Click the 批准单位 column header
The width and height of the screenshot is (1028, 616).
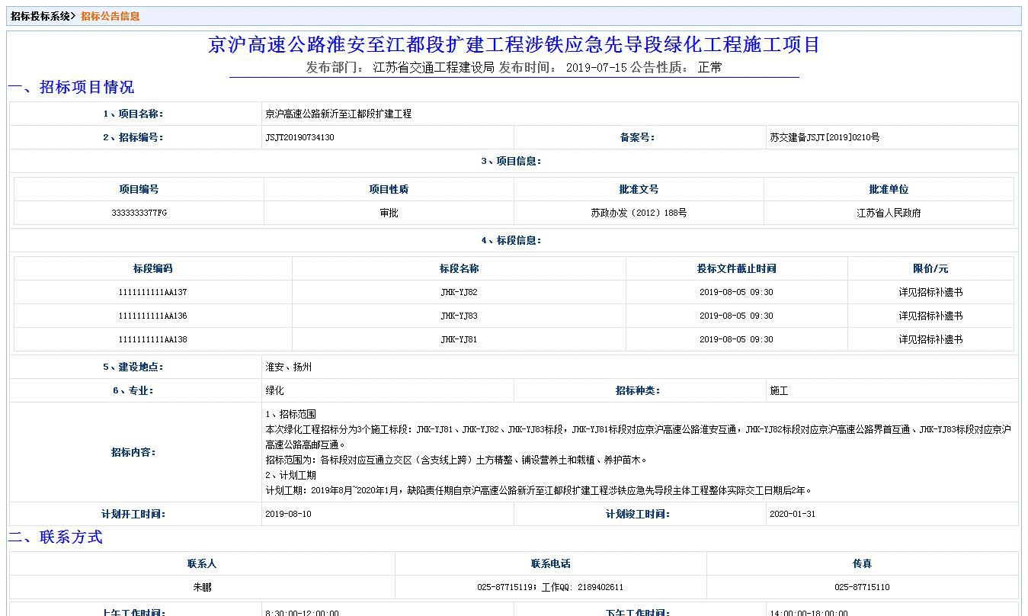click(889, 189)
